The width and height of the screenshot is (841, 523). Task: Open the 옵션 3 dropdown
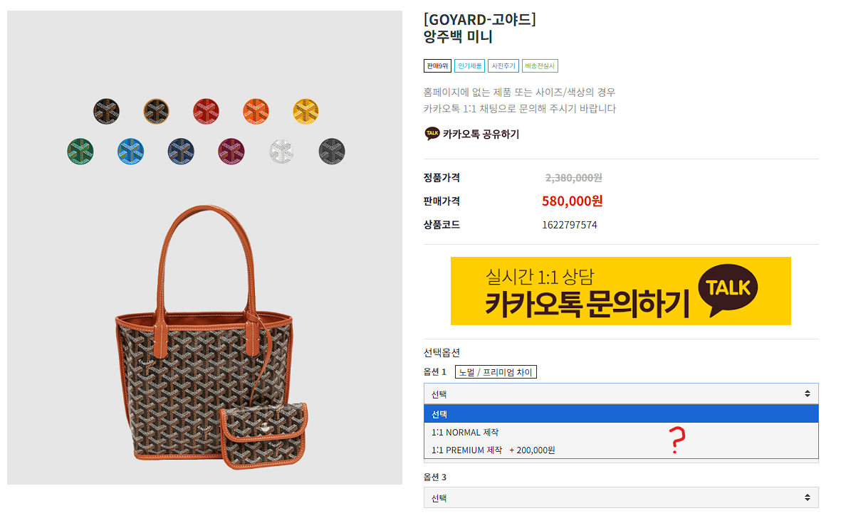(621, 498)
